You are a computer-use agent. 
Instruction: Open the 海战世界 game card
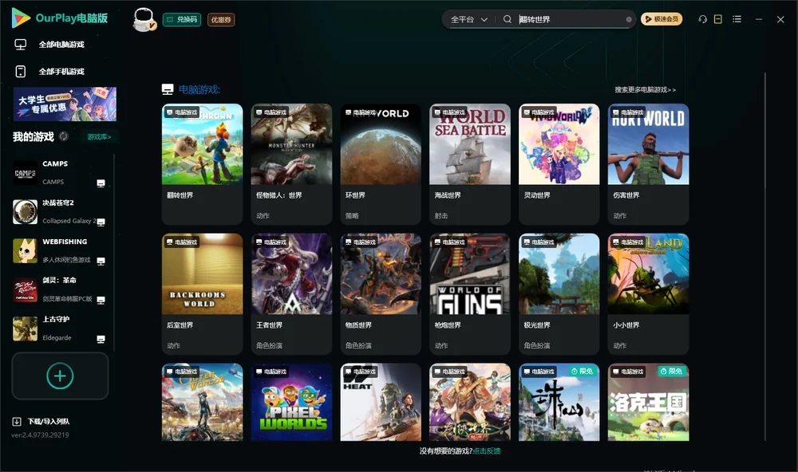click(470, 163)
